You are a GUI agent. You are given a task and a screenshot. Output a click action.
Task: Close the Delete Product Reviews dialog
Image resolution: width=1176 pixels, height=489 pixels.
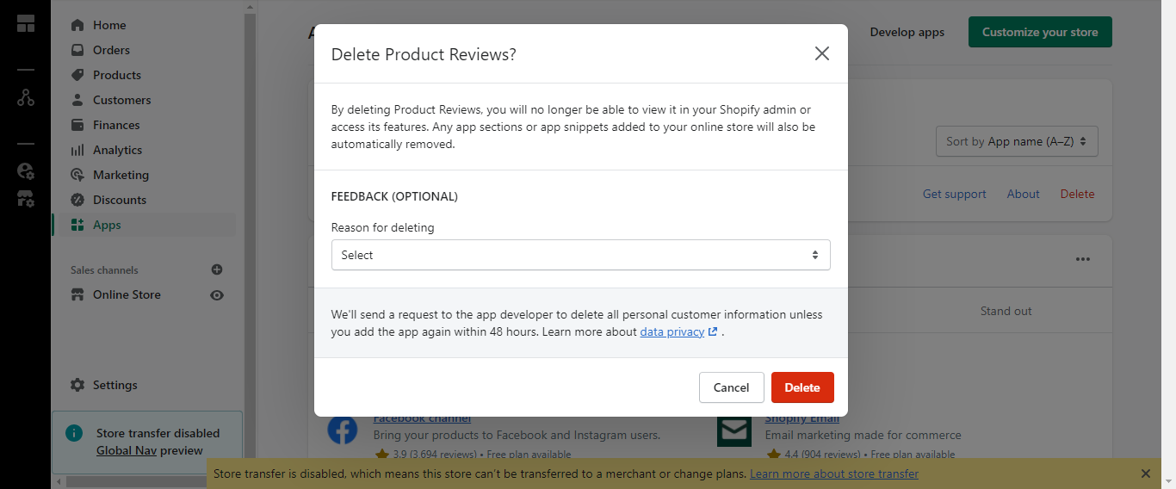click(x=822, y=53)
